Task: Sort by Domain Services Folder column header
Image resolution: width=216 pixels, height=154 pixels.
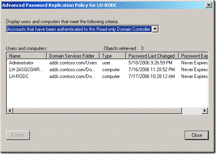Action: point(73,56)
